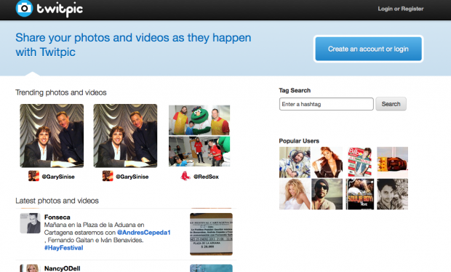This screenshot has width=451, height=272.
Task: Select the astronaut popular user avatar
Action: click(295, 162)
